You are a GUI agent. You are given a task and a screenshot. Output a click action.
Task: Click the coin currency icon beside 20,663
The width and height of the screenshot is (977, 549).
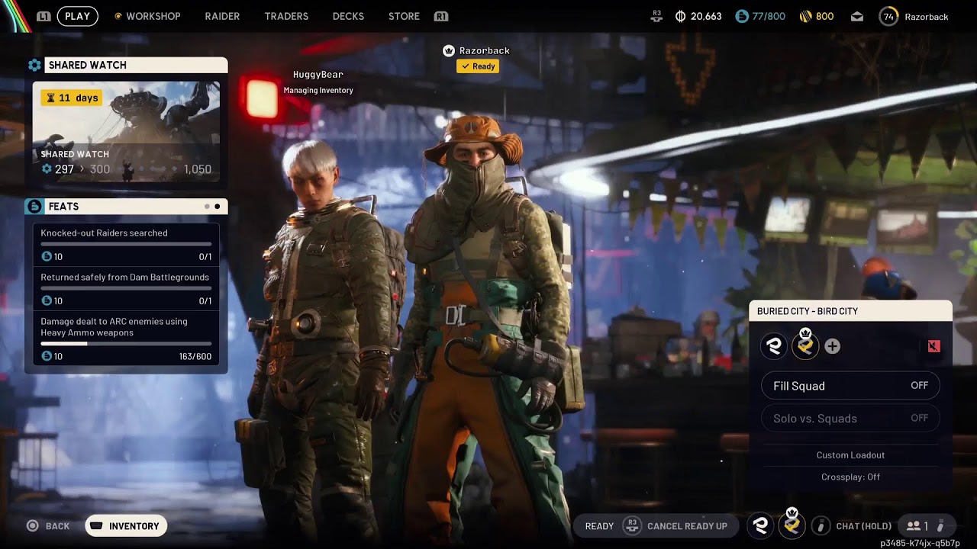681,16
